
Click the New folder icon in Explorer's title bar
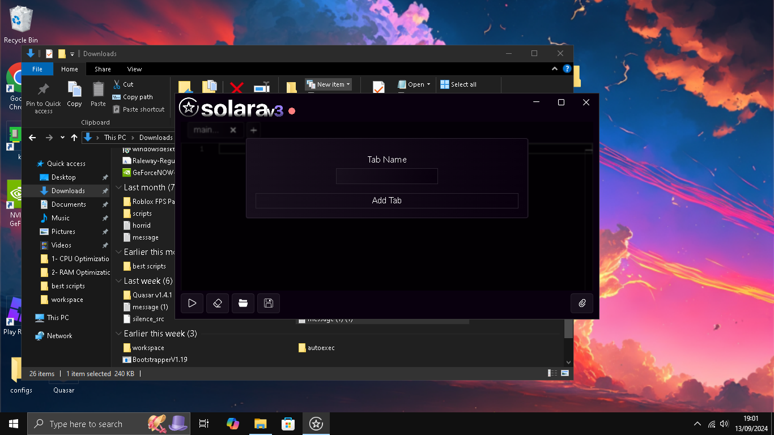tap(62, 54)
